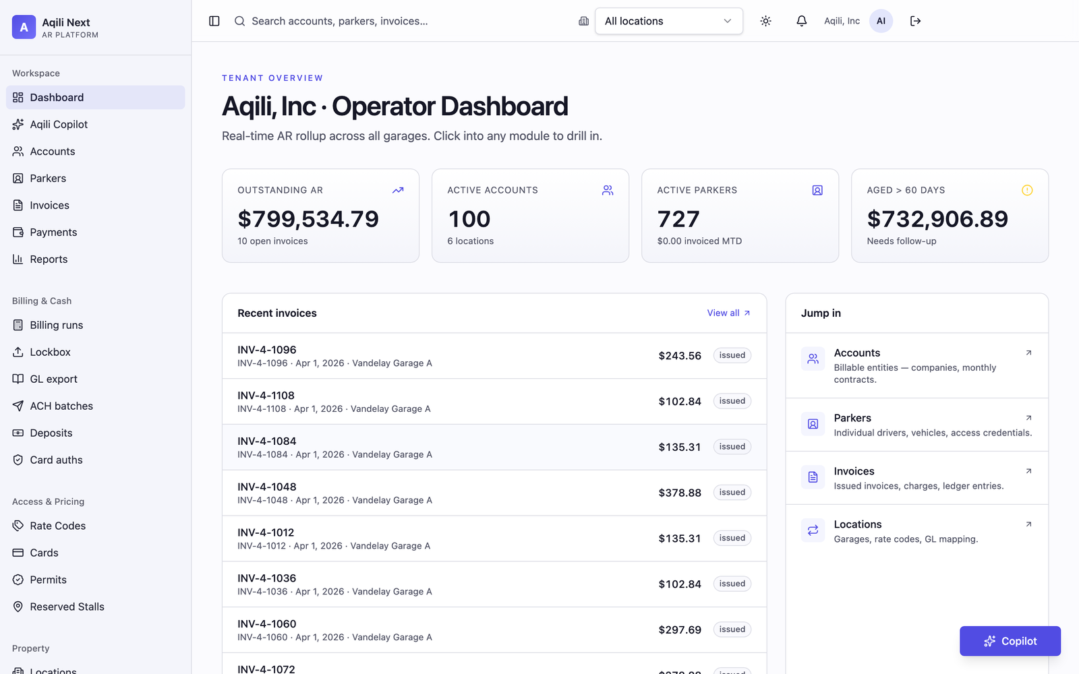Open Aqili Copilot sidebar item

pyautogui.click(x=95, y=124)
